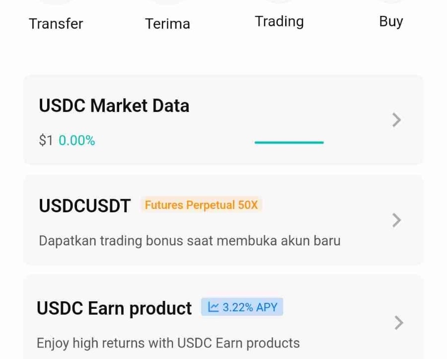Screen dimensions: 447x359
Task: Tap the 0.00% price change figure
Action: tap(76, 141)
